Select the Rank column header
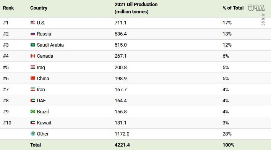The height and width of the screenshot is (150, 271). pyautogui.click(x=8, y=8)
